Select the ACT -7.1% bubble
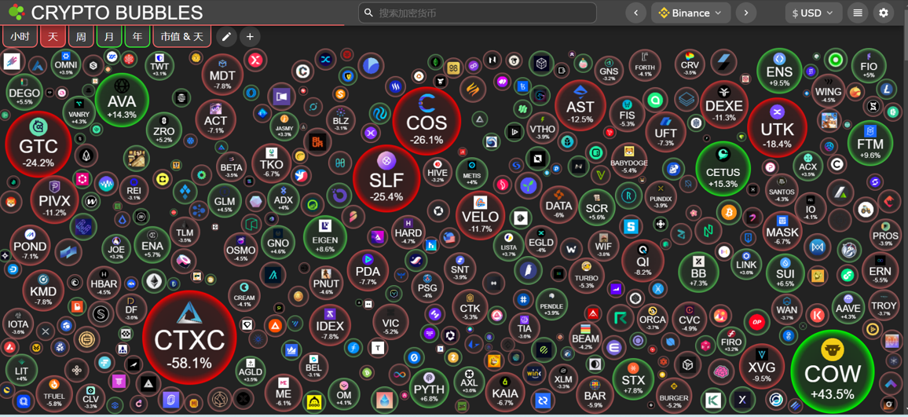The height and width of the screenshot is (417, 908). (x=215, y=120)
